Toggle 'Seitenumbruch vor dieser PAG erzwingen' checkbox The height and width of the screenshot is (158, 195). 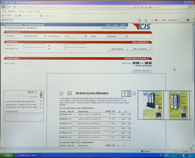point(41,105)
